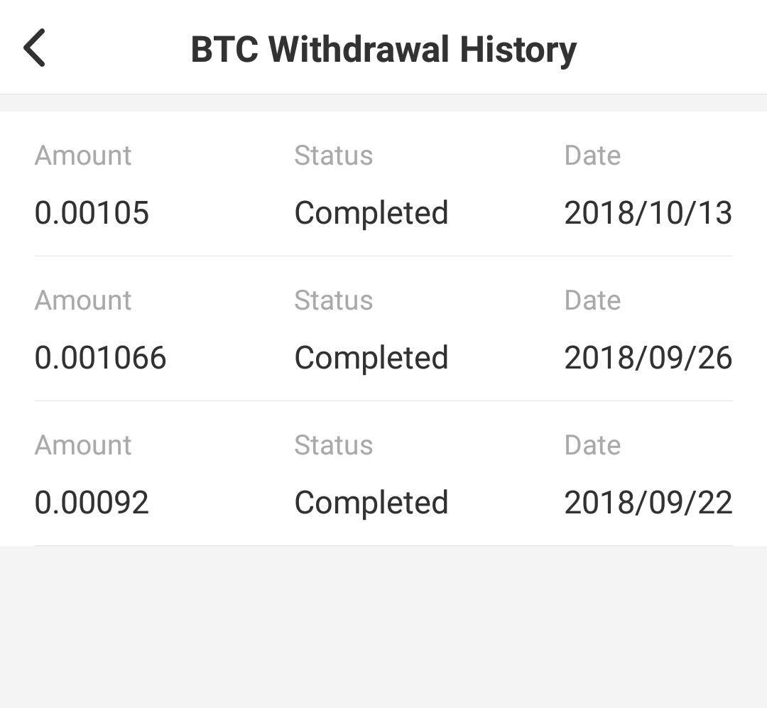Click the Date label above 2018/09/26
Viewport: 767px width, 708px height.
click(592, 300)
